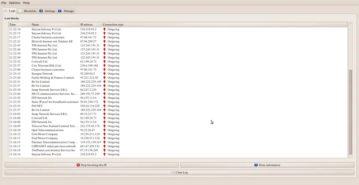The height and width of the screenshot is (185, 359).
Task: Click the name Blixtvik Internet och Telefoni AB
Action: [x=52, y=41]
